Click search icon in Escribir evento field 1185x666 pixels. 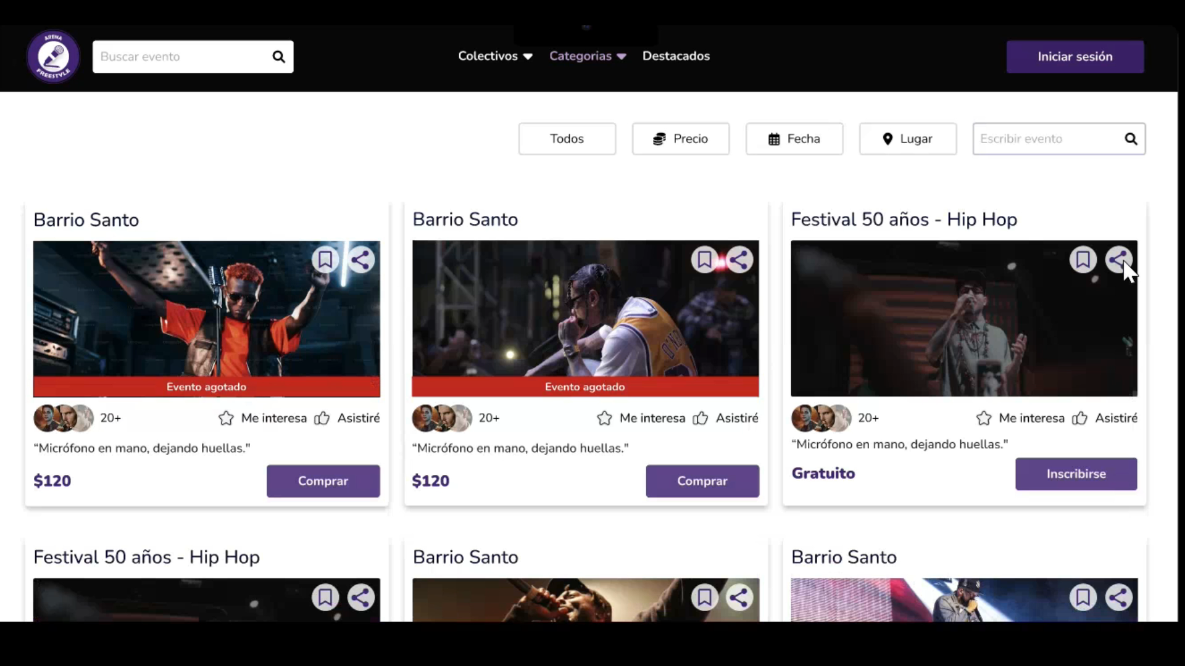tap(1130, 139)
